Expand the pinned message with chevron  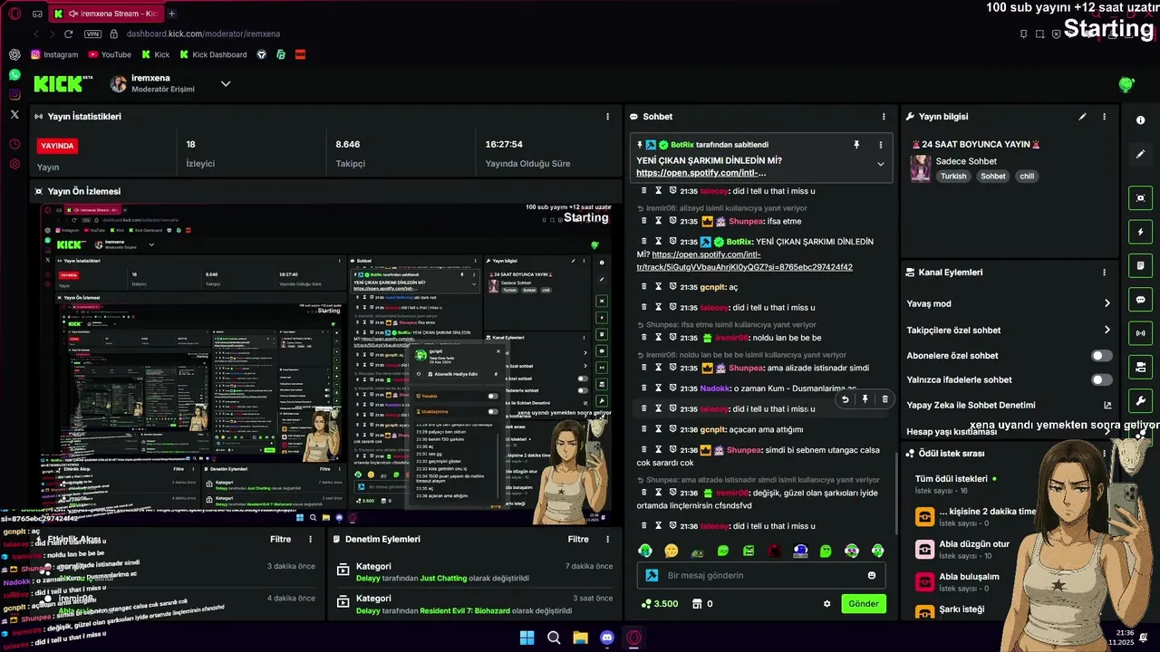[880, 165]
